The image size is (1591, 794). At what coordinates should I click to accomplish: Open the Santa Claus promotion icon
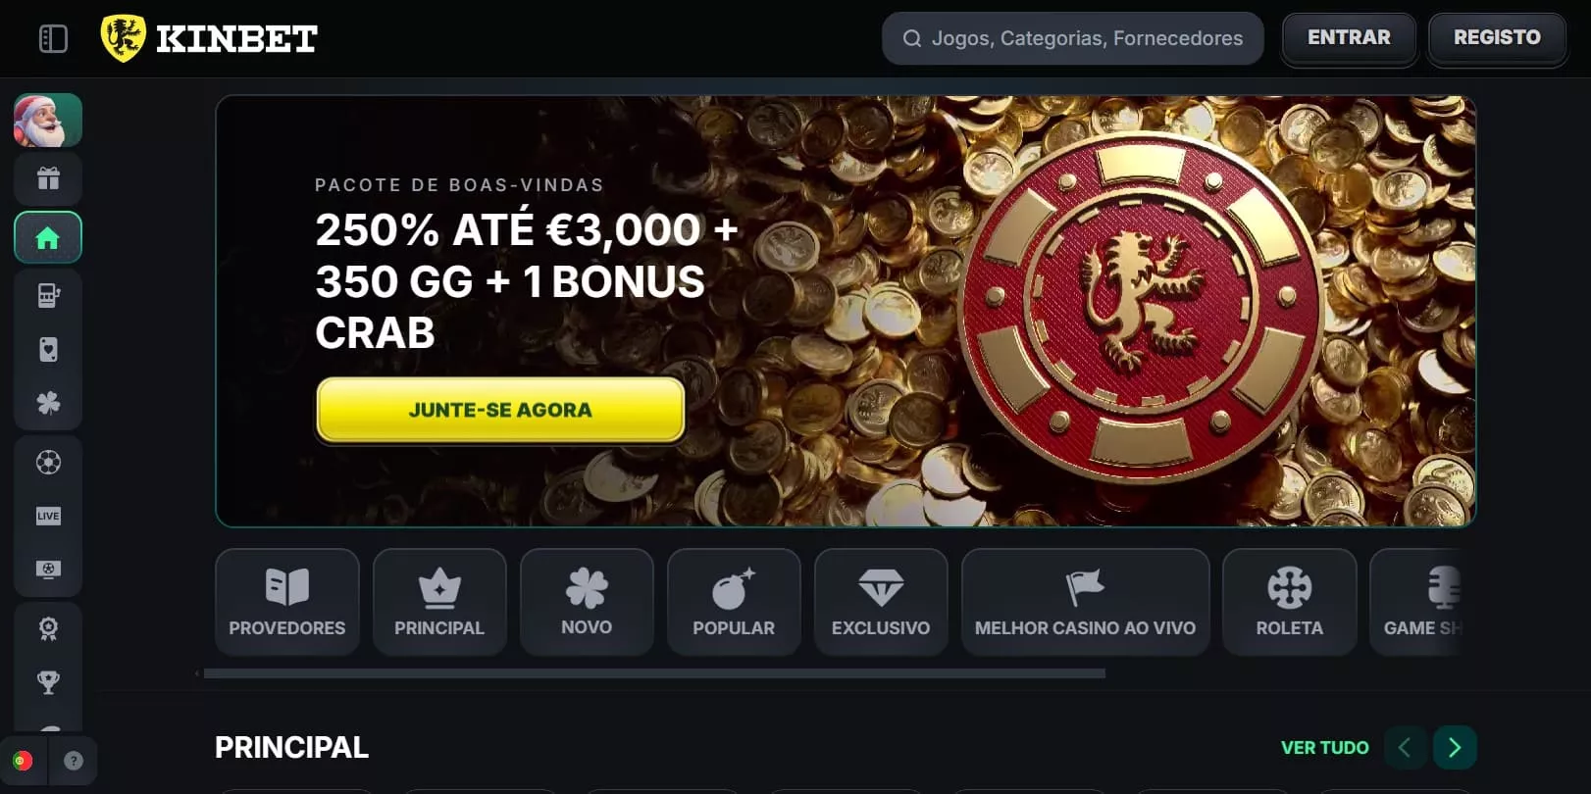[x=48, y=121]
